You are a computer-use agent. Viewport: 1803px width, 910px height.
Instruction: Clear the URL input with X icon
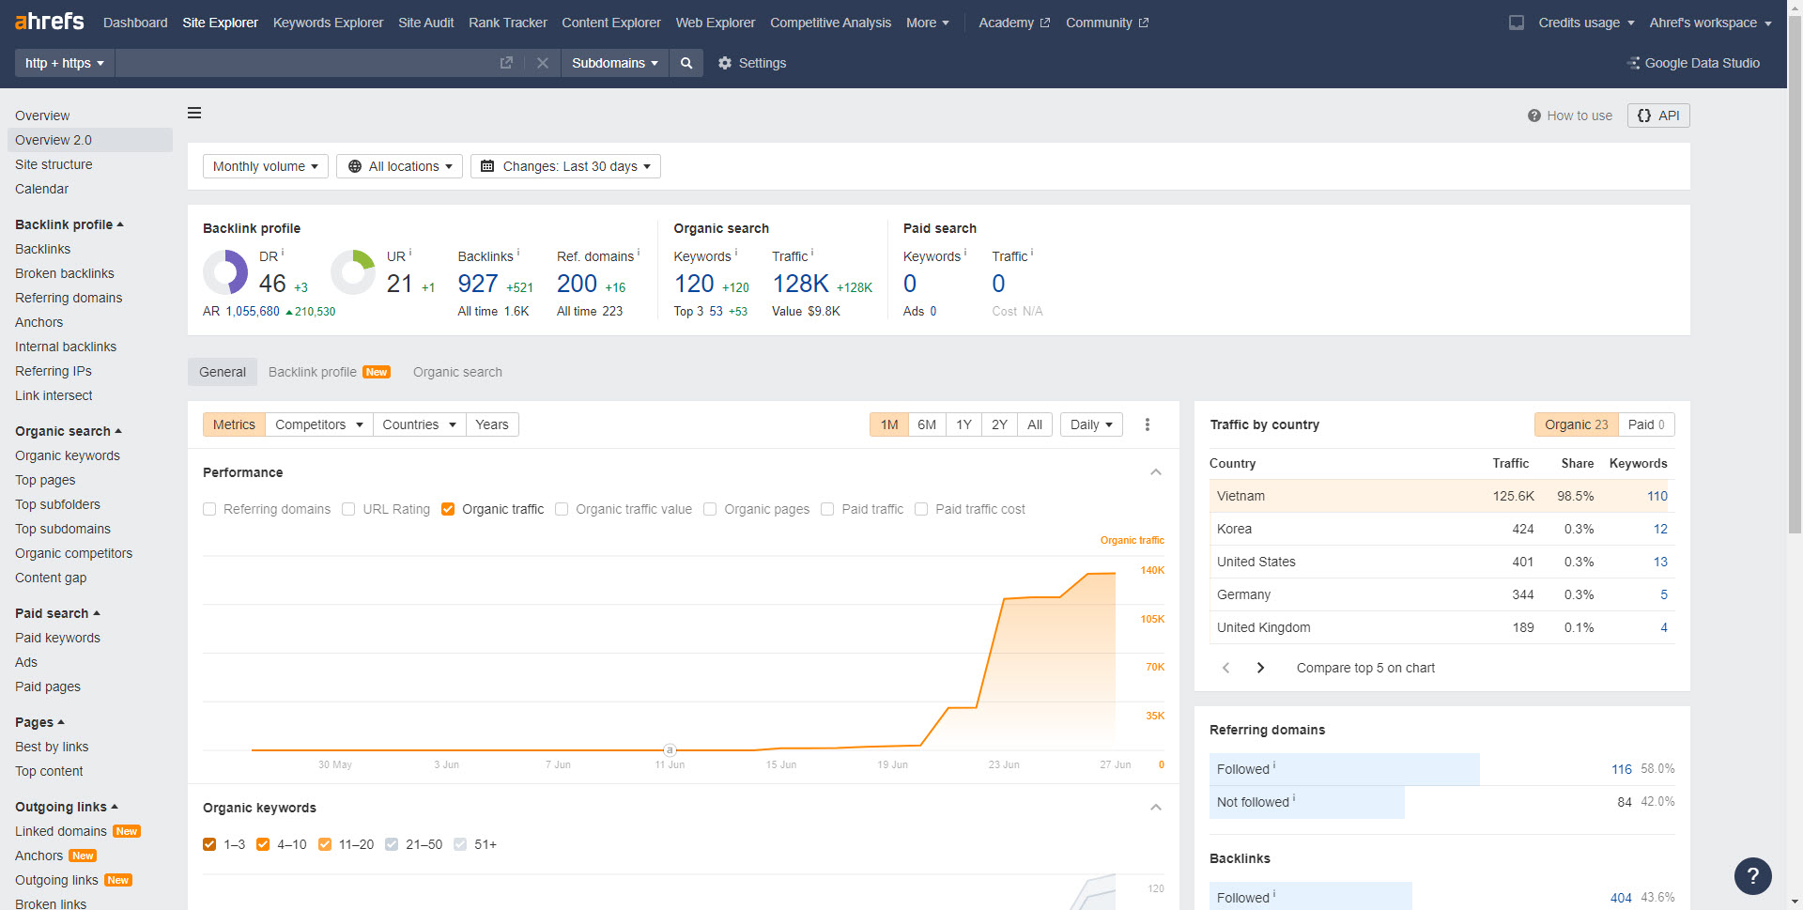click(543, 63)
